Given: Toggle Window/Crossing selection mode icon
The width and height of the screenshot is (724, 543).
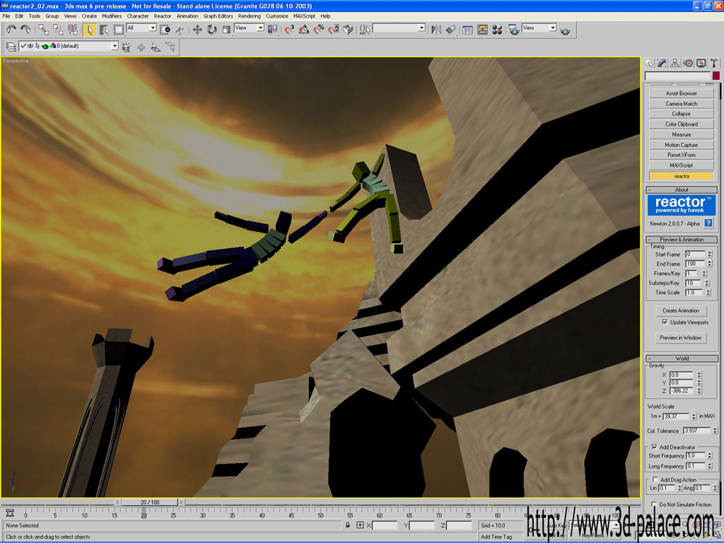Looking at the screenshot, I should (x=165, y=30).
